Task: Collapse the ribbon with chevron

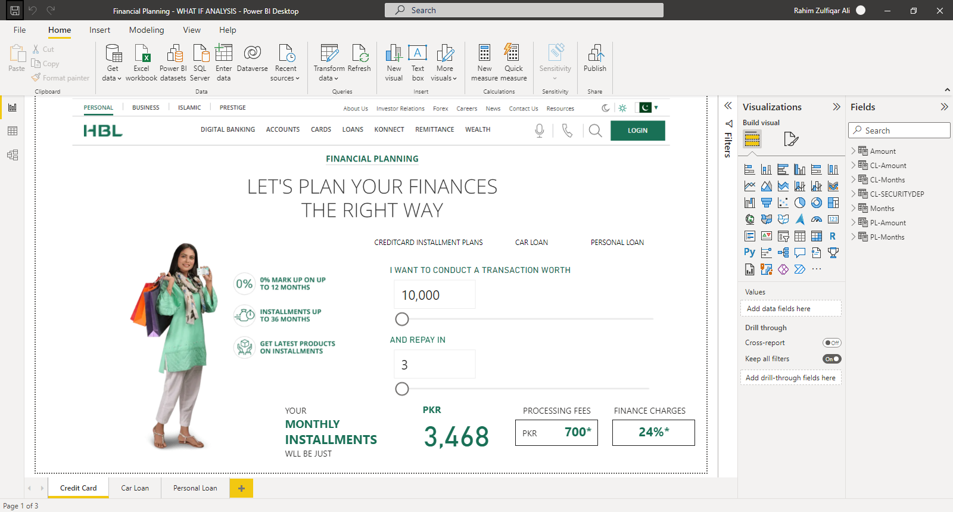Action: (x=947, y=90)
